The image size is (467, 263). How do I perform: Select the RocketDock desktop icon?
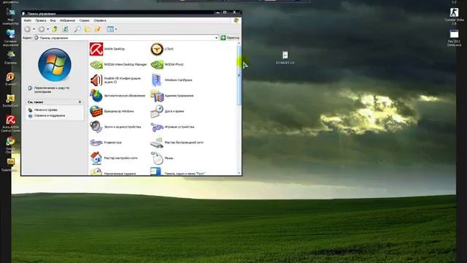[x=10, y=101]
